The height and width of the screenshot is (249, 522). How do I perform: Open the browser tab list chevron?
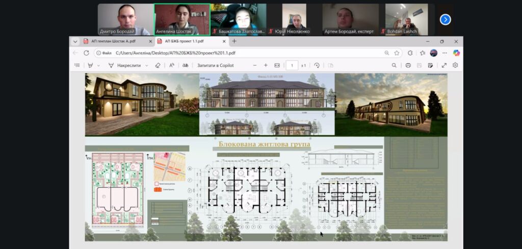pyautogui.click(x=75, y=41)
